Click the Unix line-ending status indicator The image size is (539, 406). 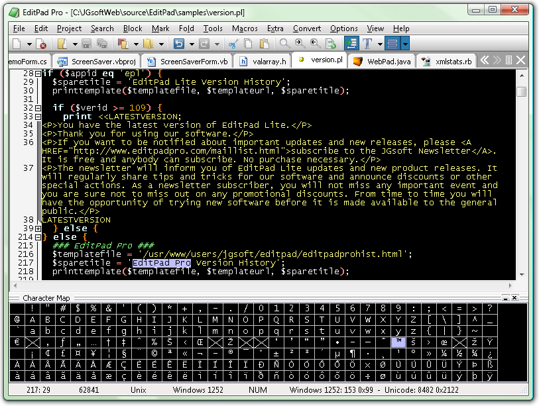[138, 390]
